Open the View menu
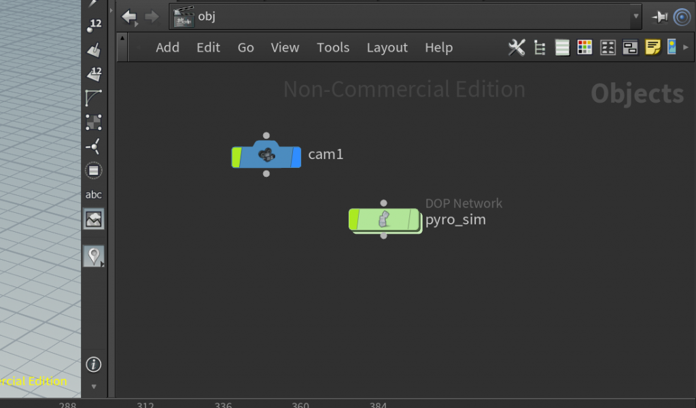 coord(285,48)
